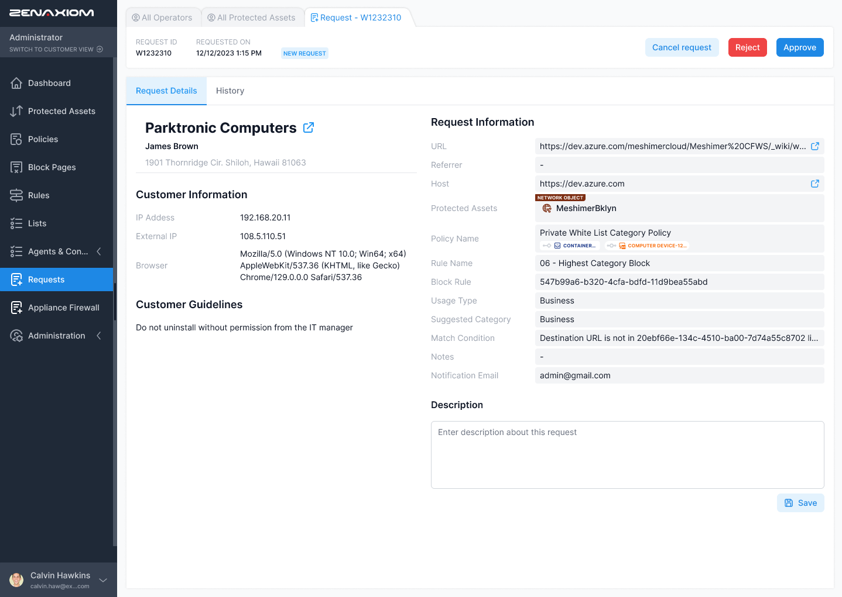Open Requests menu item
The image size is (842, 597).
point(56,279)
